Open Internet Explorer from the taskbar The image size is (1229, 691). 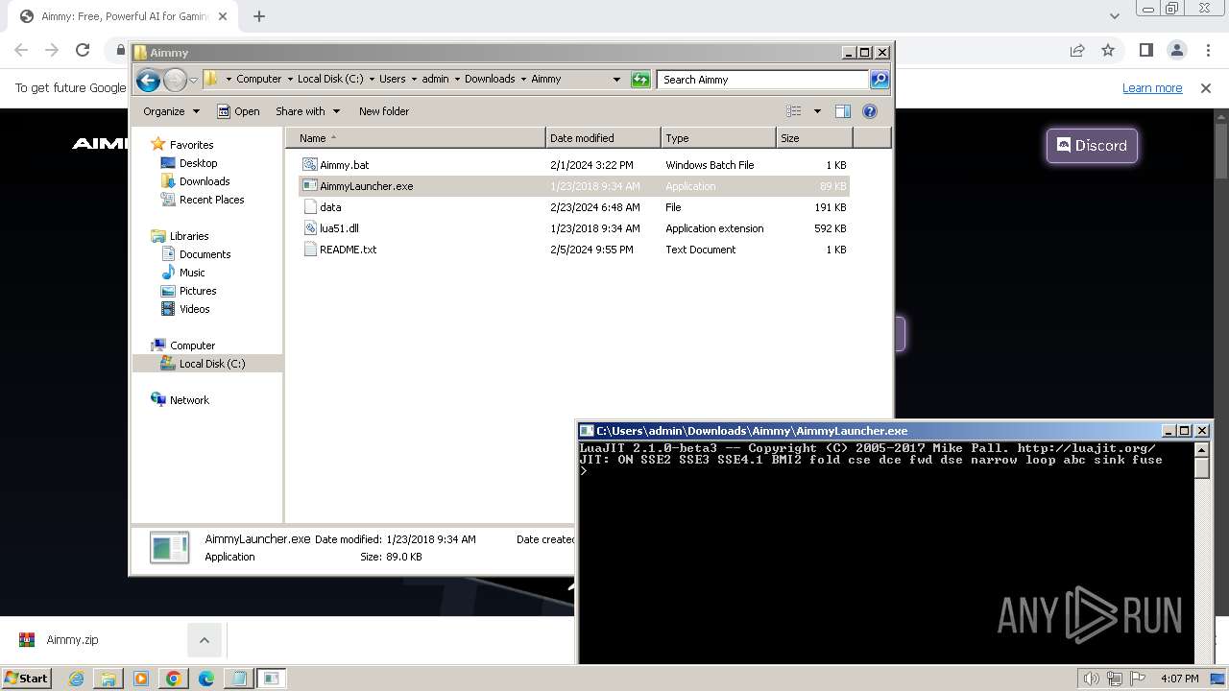[x=76, y=679]
